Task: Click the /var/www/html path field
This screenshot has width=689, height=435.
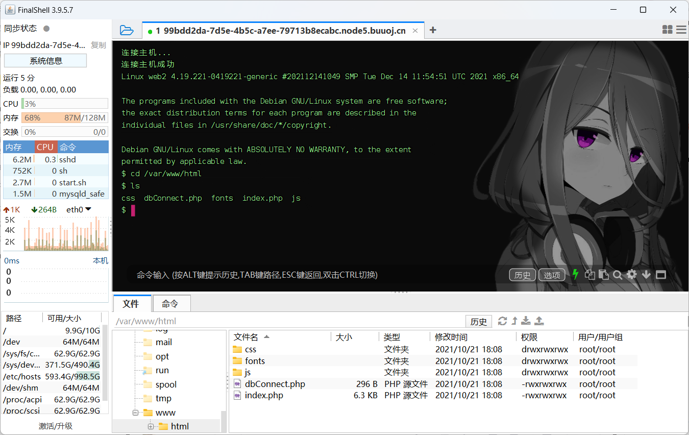Action: tap(288, 321)
